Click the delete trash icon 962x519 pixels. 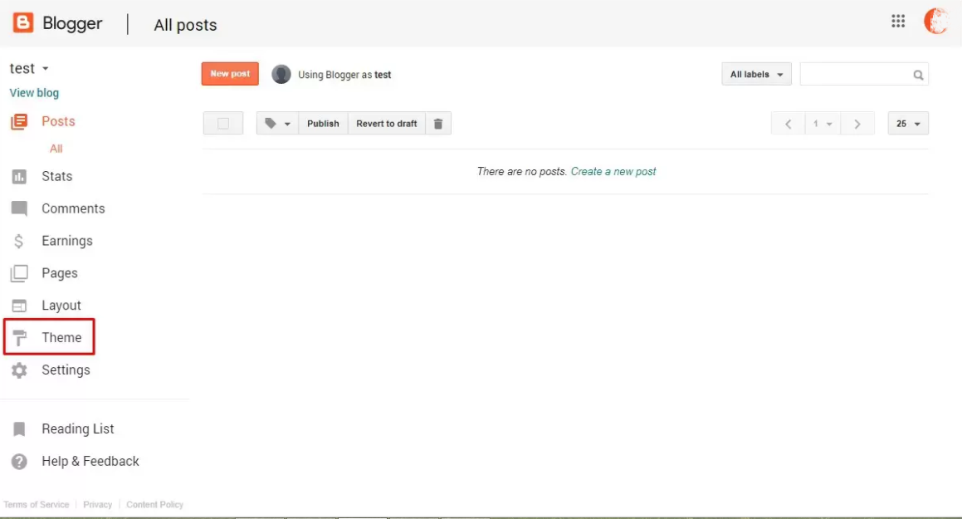[438, 123]
